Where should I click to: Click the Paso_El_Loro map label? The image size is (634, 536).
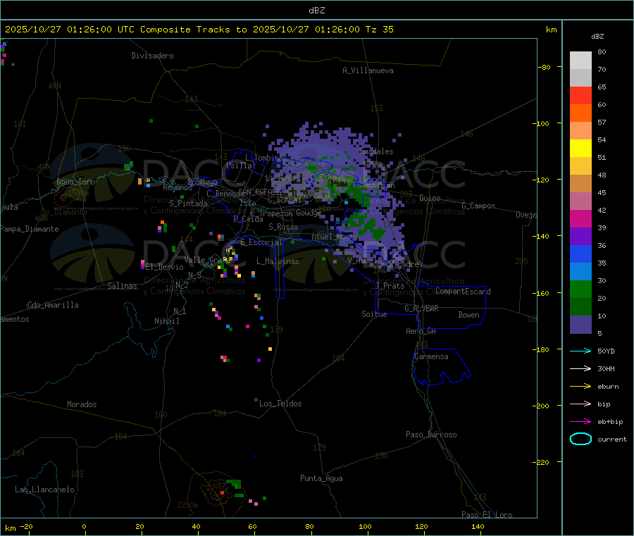(487, 515)
